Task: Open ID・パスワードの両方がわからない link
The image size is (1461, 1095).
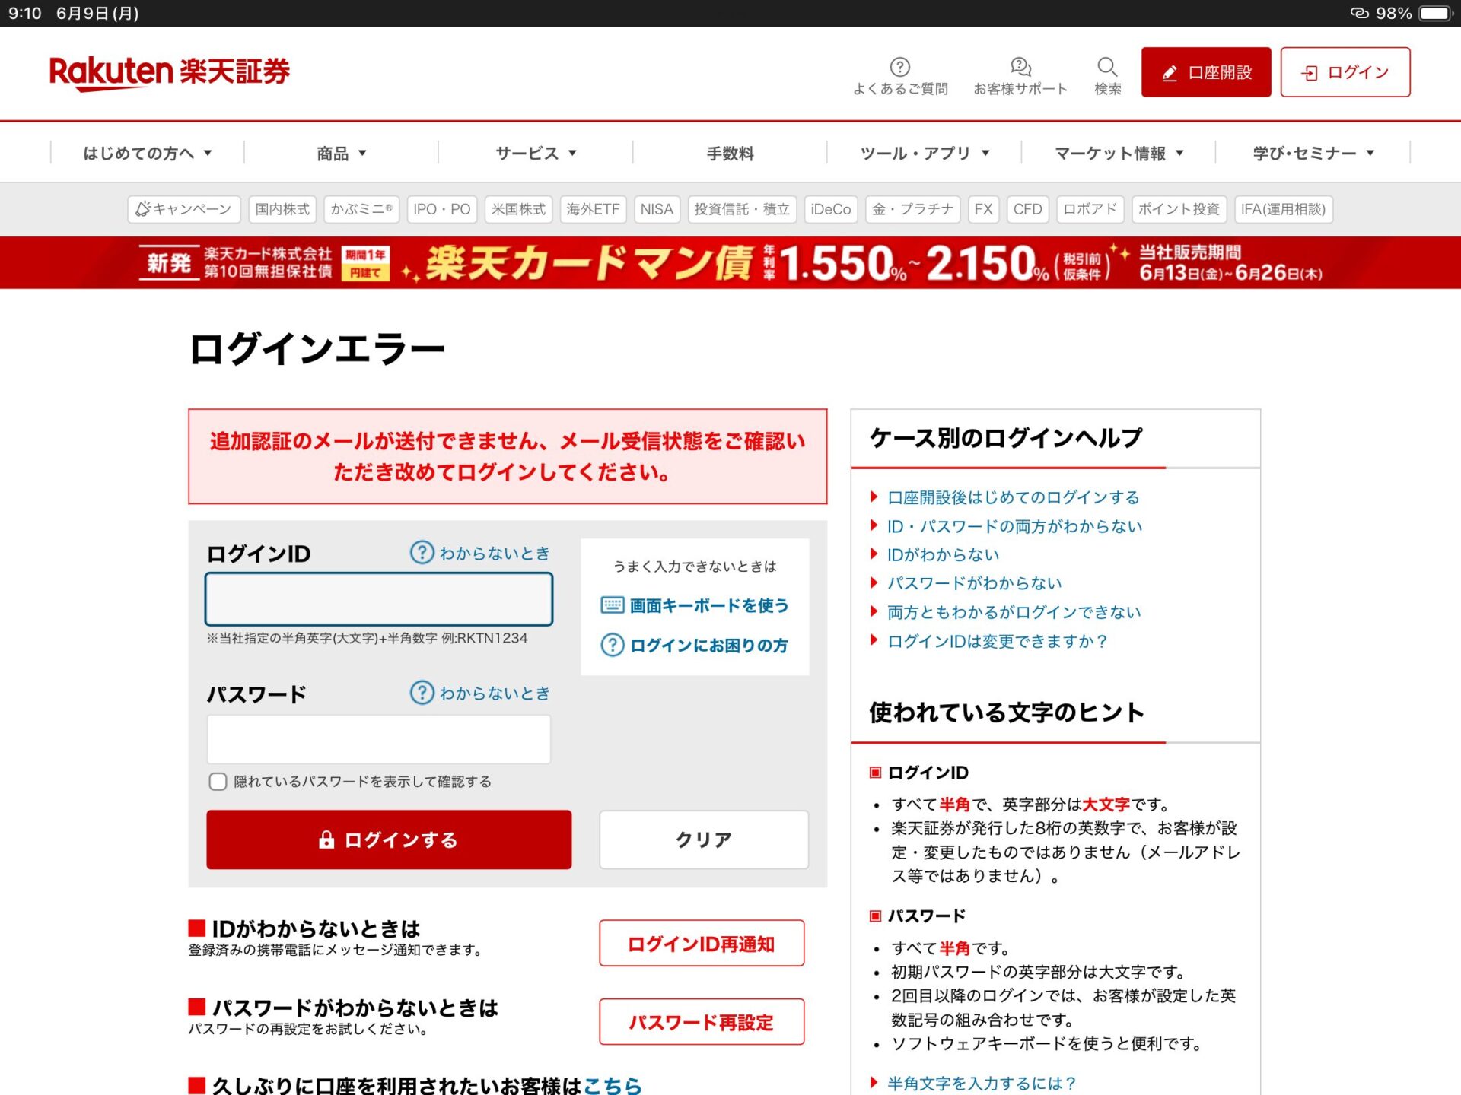Action: tap(1014, 526)
